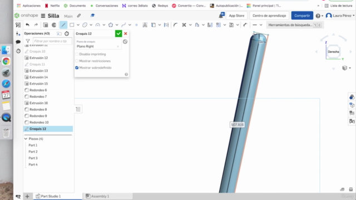The image size is (356, 200).
Task: Click the redo arrow
Action: [36, 25]
